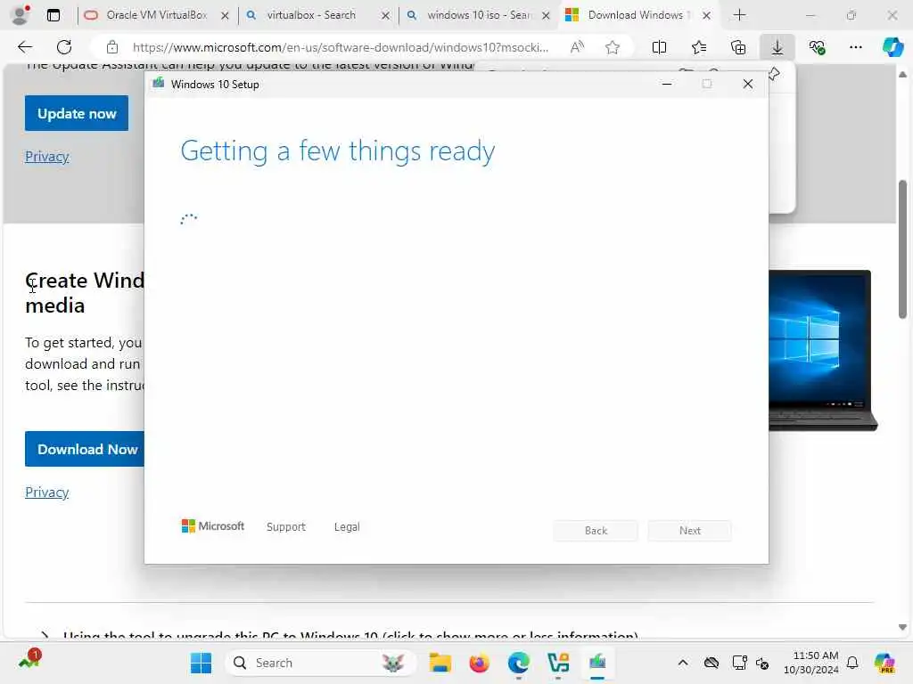The height and width of the screenshot is (684, 913).
Task: Open Browser essentials heart icon
Action: (817, 47)
